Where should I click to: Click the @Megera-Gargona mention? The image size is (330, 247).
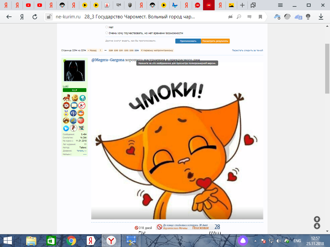(108, 60)
